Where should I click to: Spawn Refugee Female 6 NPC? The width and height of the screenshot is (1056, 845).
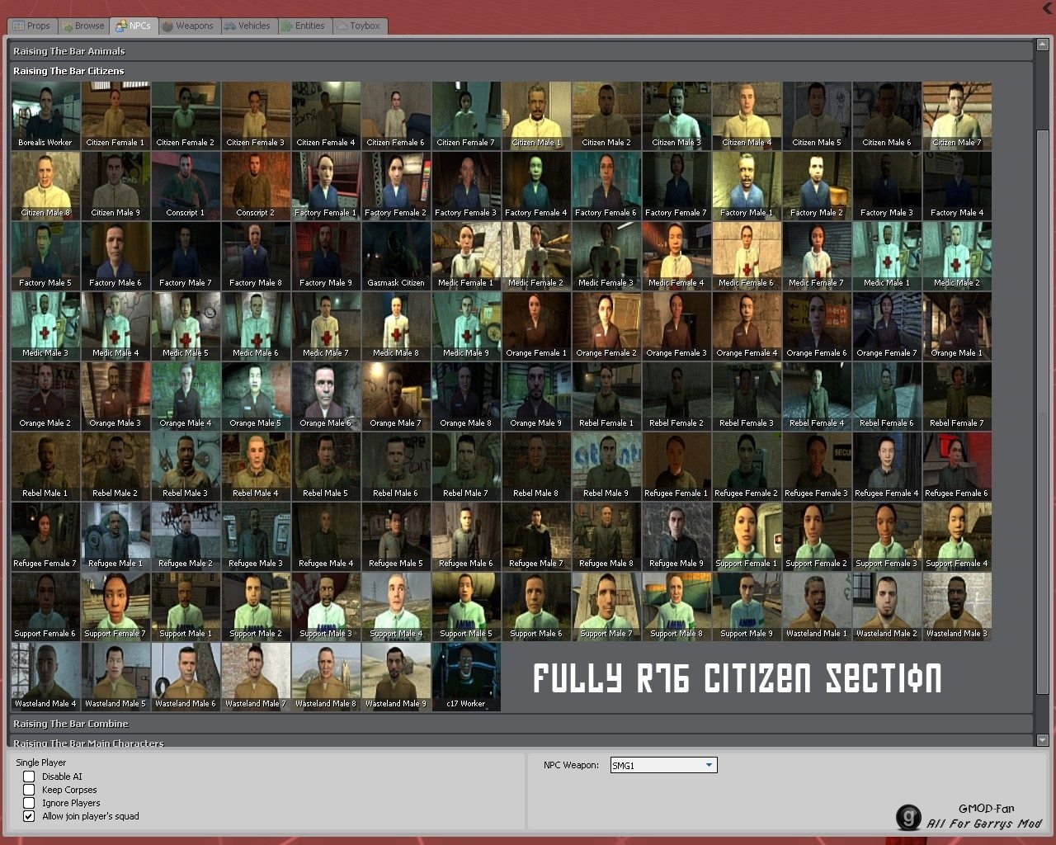[957, 466]
